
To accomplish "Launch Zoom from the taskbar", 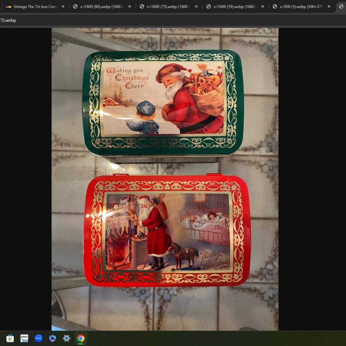I will (x=38, y=338).
